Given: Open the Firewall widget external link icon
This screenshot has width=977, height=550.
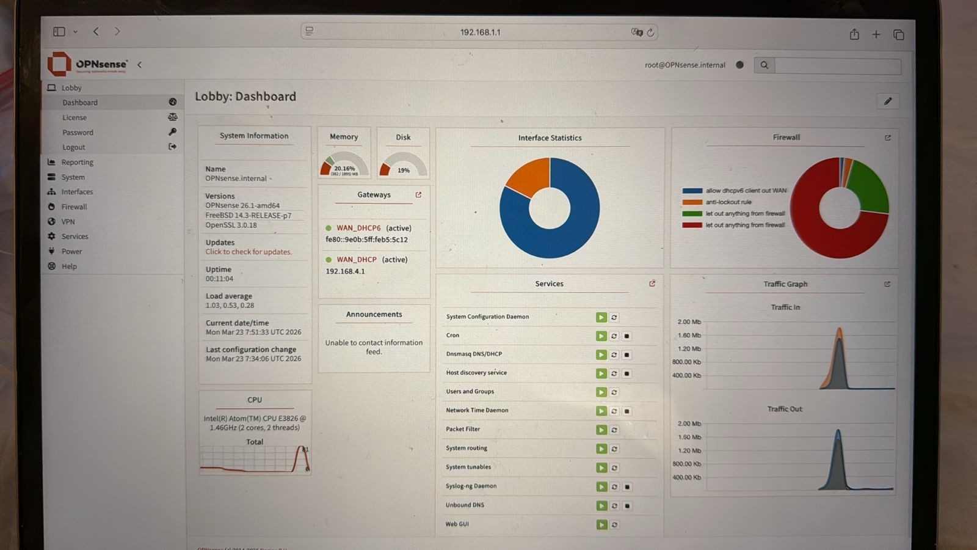Looking at the screenshot, I should 888,138.
